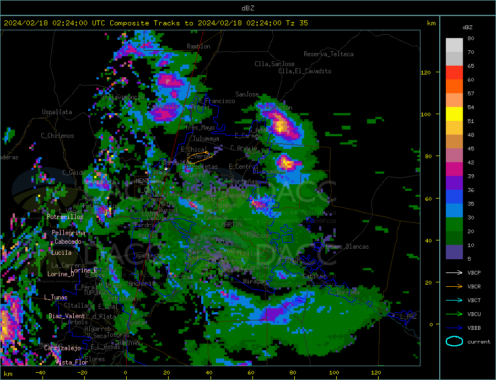Click the cyan VBCT arrow in the legend
This screenshot has width=496, height=380.
coord(454,300)
